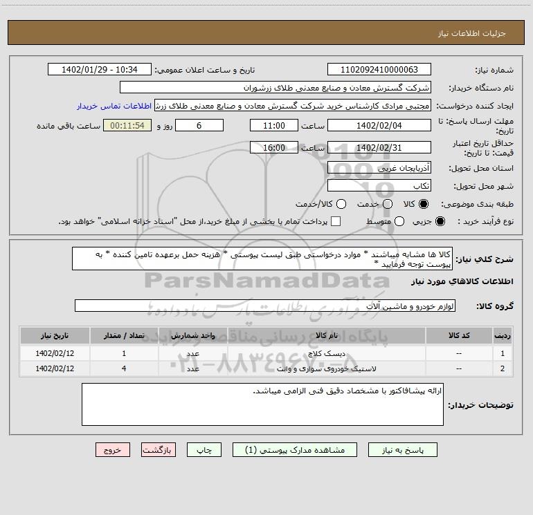Screen dimensions: 533x515
Task: Click the deadline hour field 11:00
Action: (274, 125)
